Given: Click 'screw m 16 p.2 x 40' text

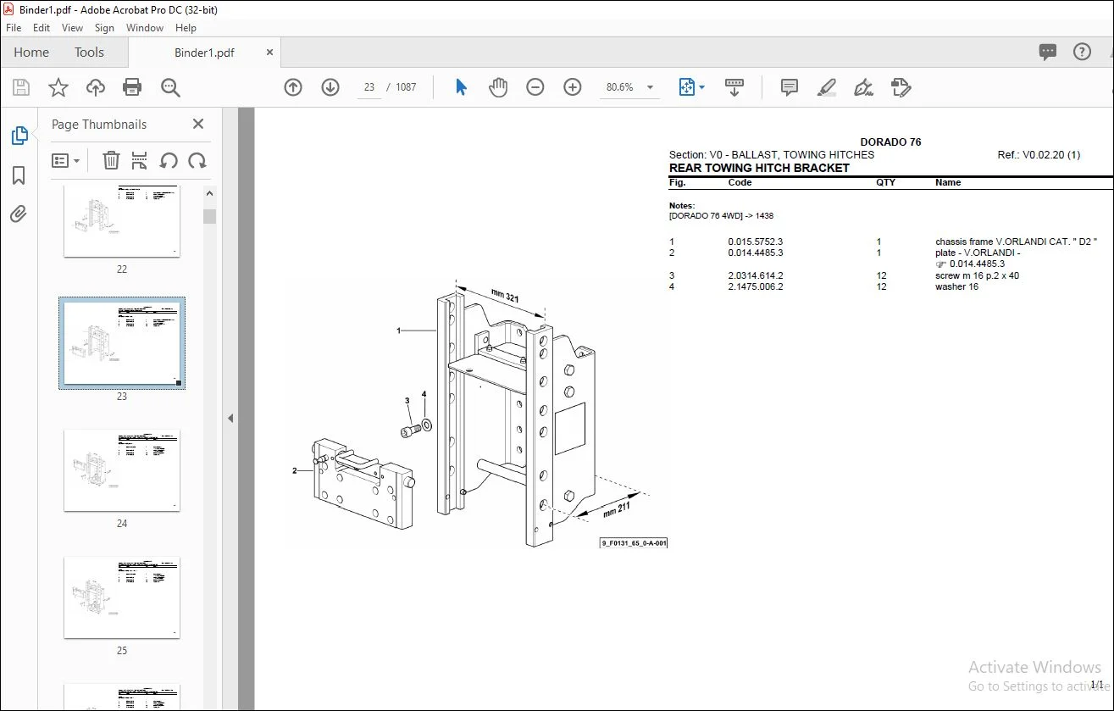Looking at the screenshot, I should click(x=977, y=275).
